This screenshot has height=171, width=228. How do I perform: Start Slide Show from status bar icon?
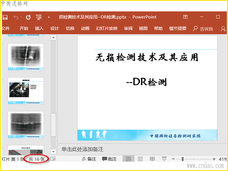pyautogui.click(x=164, y=159)
